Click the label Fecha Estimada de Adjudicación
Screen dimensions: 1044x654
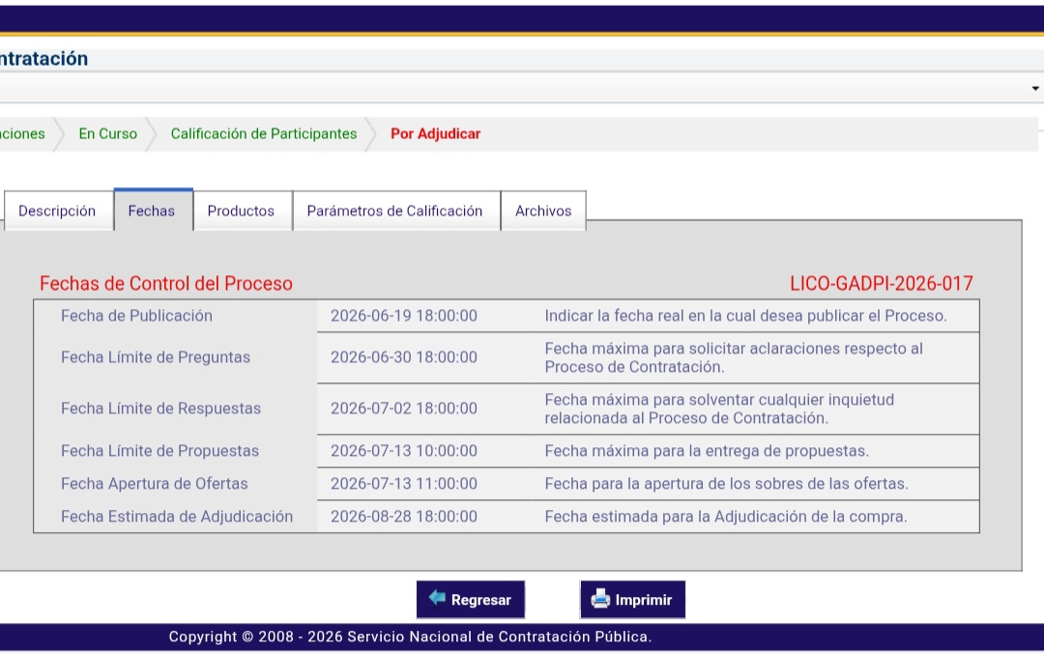(x=177, y=516)
